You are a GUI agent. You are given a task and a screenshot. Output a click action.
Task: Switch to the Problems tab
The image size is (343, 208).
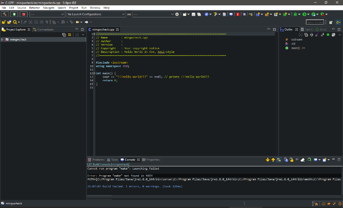pyautogui.click(x=96, y=160)
